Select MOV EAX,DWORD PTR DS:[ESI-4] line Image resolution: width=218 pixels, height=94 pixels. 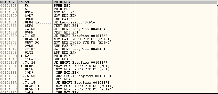tap(83, 39)
